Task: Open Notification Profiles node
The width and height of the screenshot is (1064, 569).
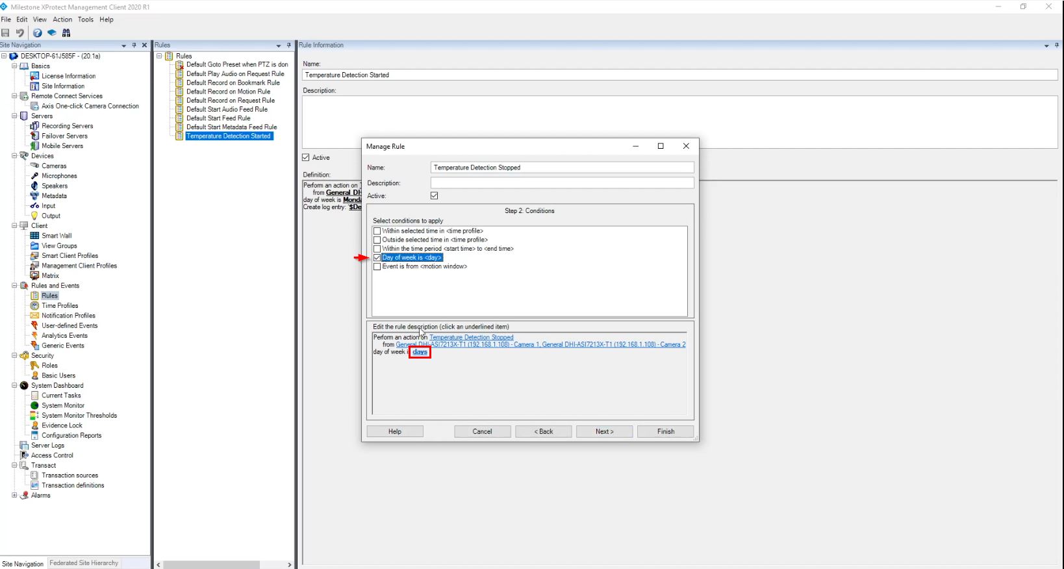Action: [x=68, y=316]
